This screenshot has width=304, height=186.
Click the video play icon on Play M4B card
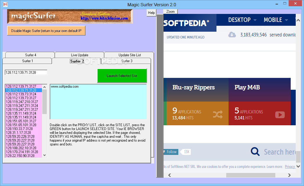(280, 115)
